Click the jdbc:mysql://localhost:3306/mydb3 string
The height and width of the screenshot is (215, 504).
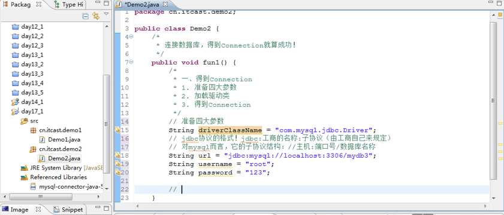click(x=298, y=155)
